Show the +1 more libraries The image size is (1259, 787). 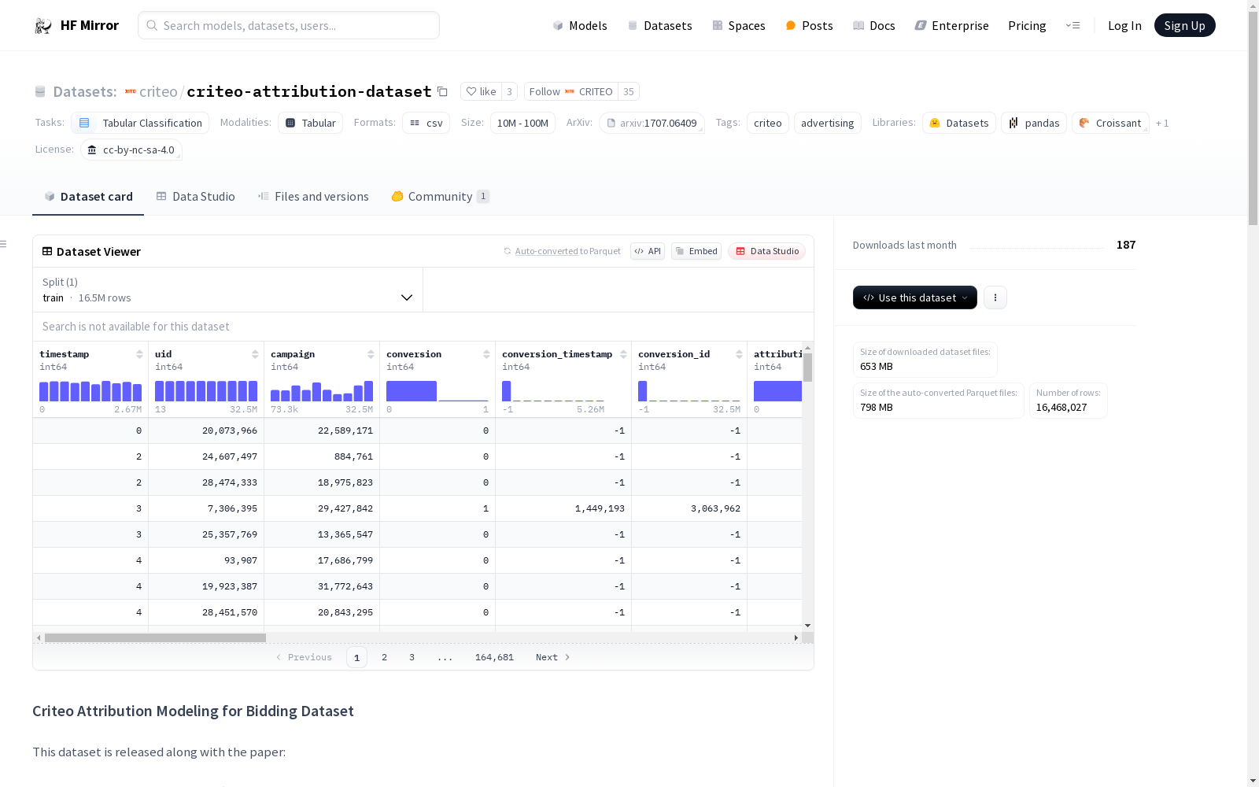click(1162, 124)
